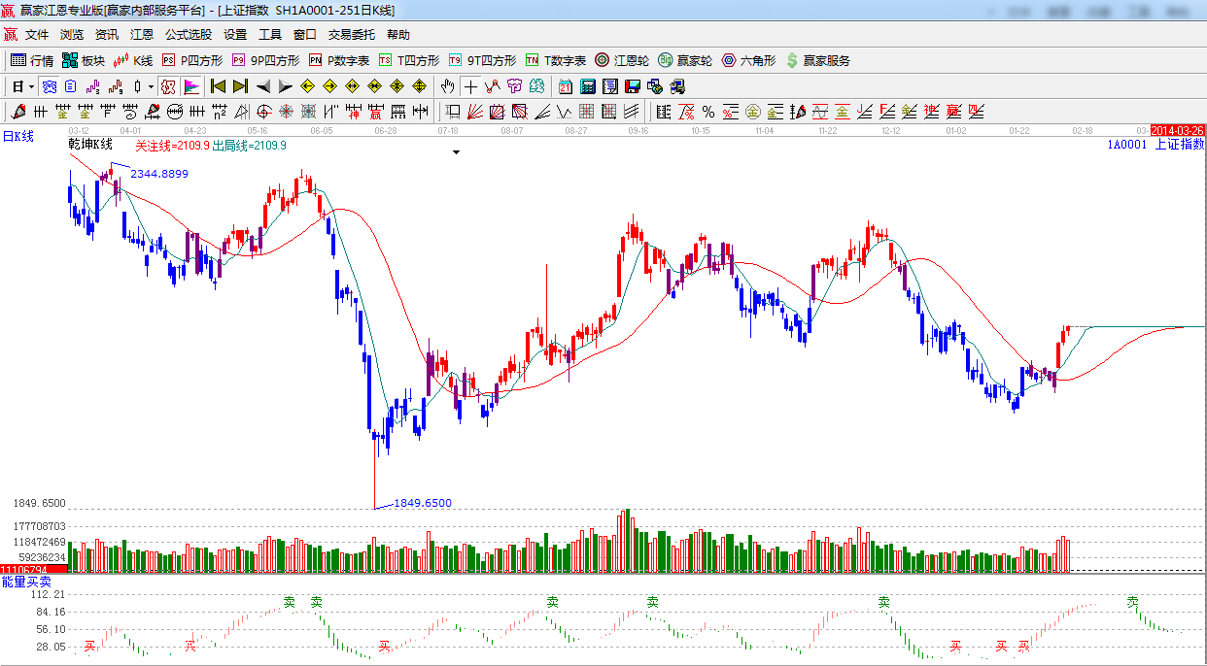Toggle the crosshair cursor mode
Screen dimensions: 1207x666
pyautogui.click(x=470, y=86)
